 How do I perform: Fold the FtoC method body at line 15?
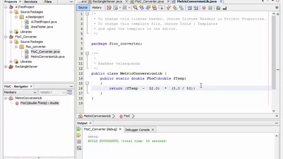tap(87, 83)
